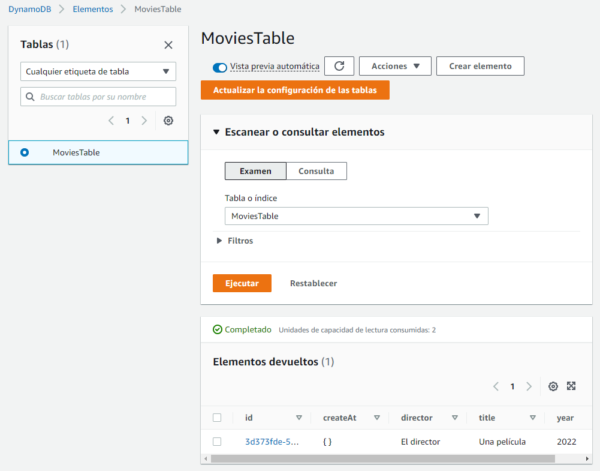Screen dimensions: 600x471
Task: Refresh the MoviesTable items view
Action: click(339, 66)
